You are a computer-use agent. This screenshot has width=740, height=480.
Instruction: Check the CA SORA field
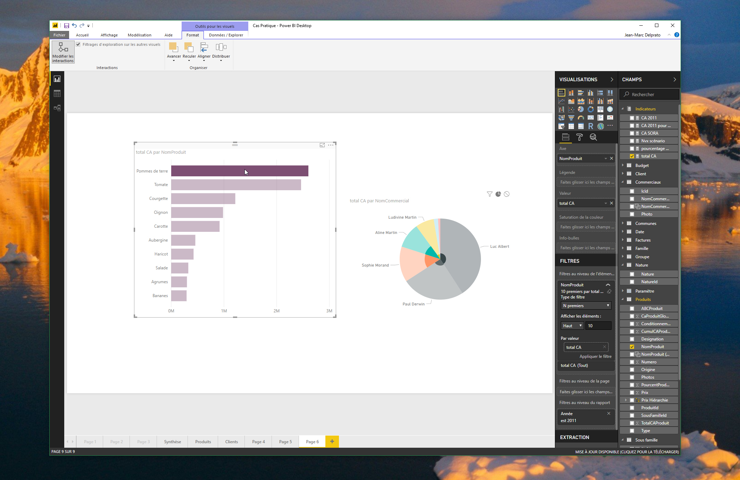pos(632,133)
